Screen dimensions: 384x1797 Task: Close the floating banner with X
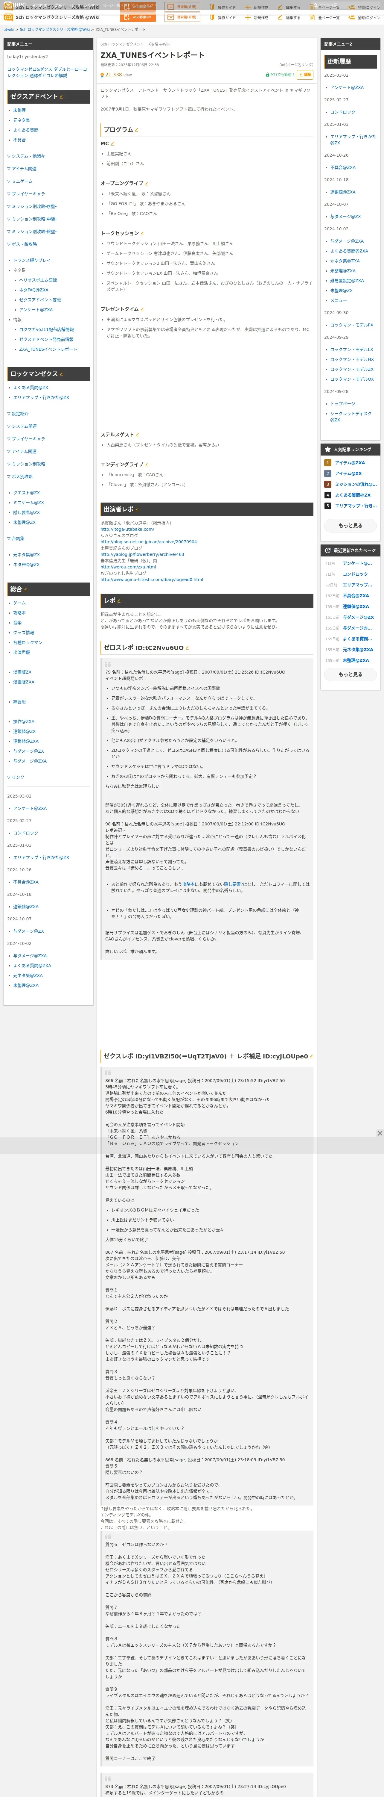click(x=380, y=1134)
